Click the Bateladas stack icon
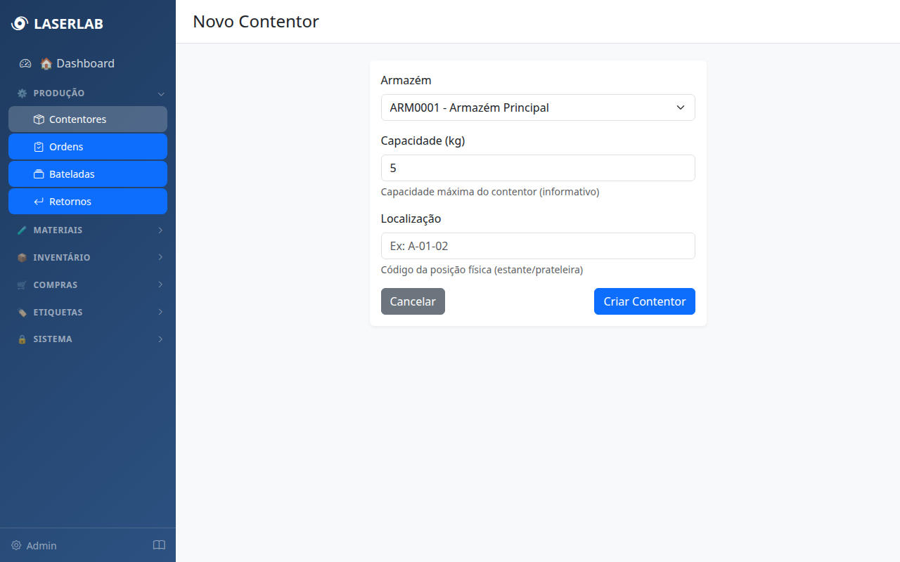The width and height of the screenshot is (900, 562). click(39, 174)
